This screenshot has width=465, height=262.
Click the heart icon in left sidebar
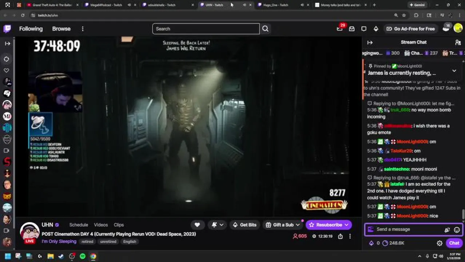pos(7,70)
